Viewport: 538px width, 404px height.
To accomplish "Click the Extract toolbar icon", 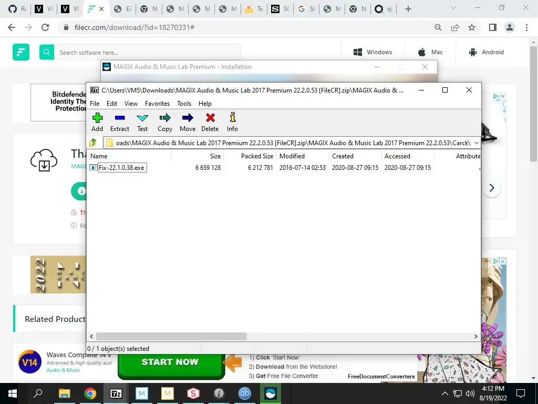I will [x=120, y=122].
